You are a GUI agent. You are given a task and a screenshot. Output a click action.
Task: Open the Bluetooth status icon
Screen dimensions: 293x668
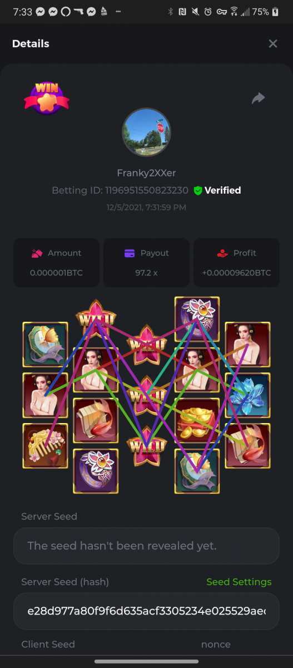171,12
